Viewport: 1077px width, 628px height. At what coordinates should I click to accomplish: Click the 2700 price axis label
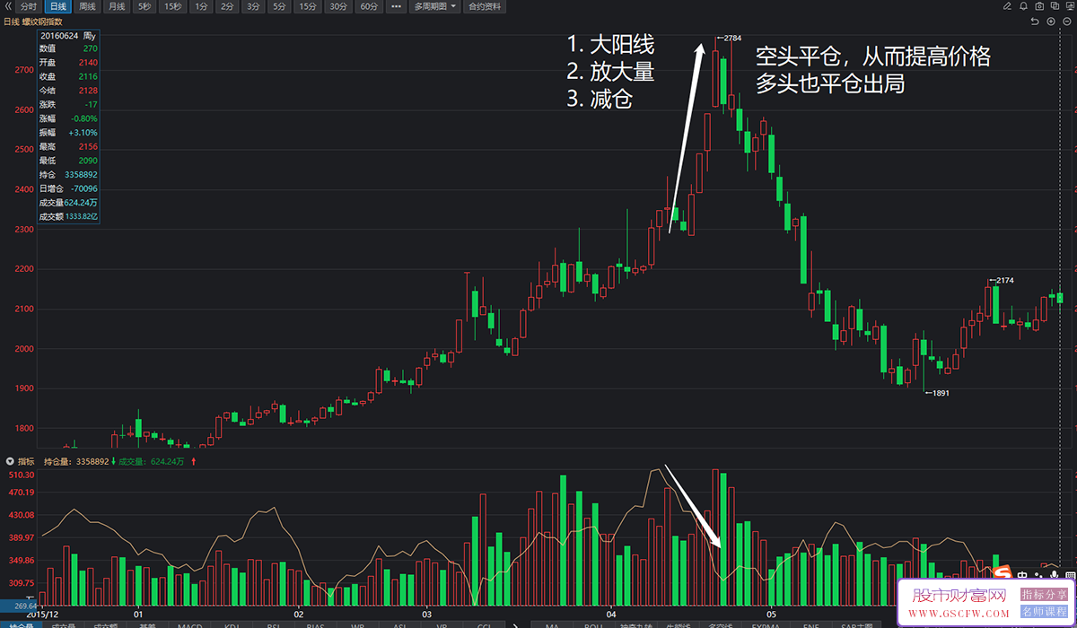pos(23,69)
